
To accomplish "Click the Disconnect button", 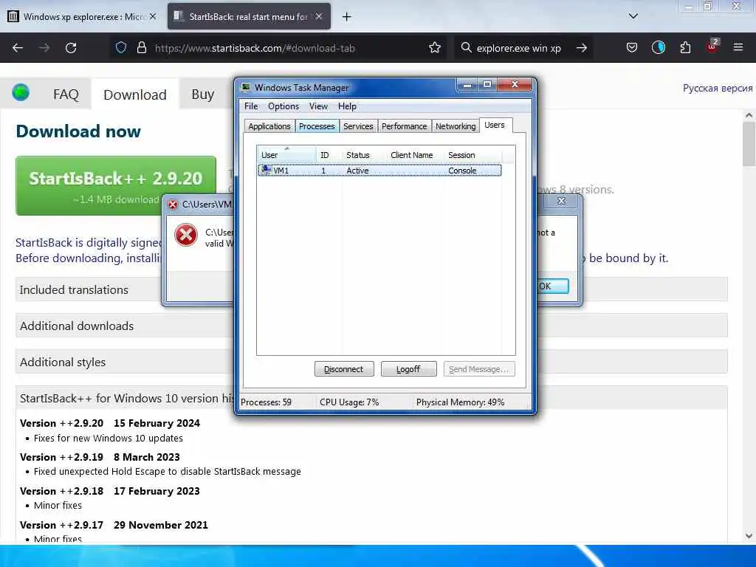I will point(344,369).
